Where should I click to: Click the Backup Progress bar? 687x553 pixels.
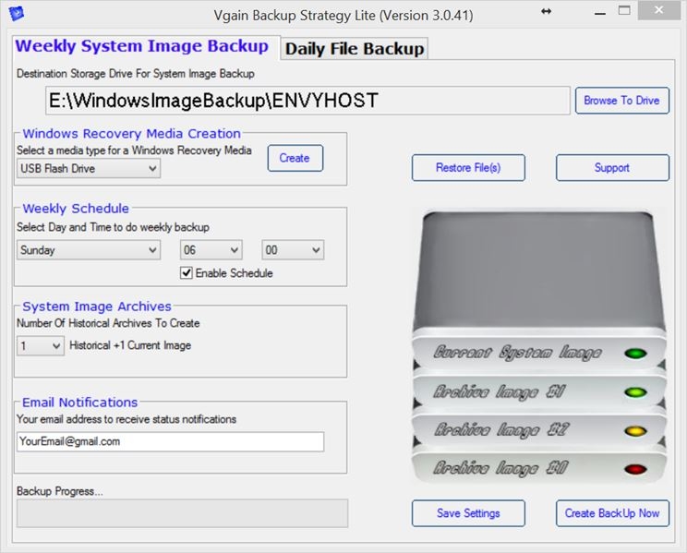(x=182, y=513)
